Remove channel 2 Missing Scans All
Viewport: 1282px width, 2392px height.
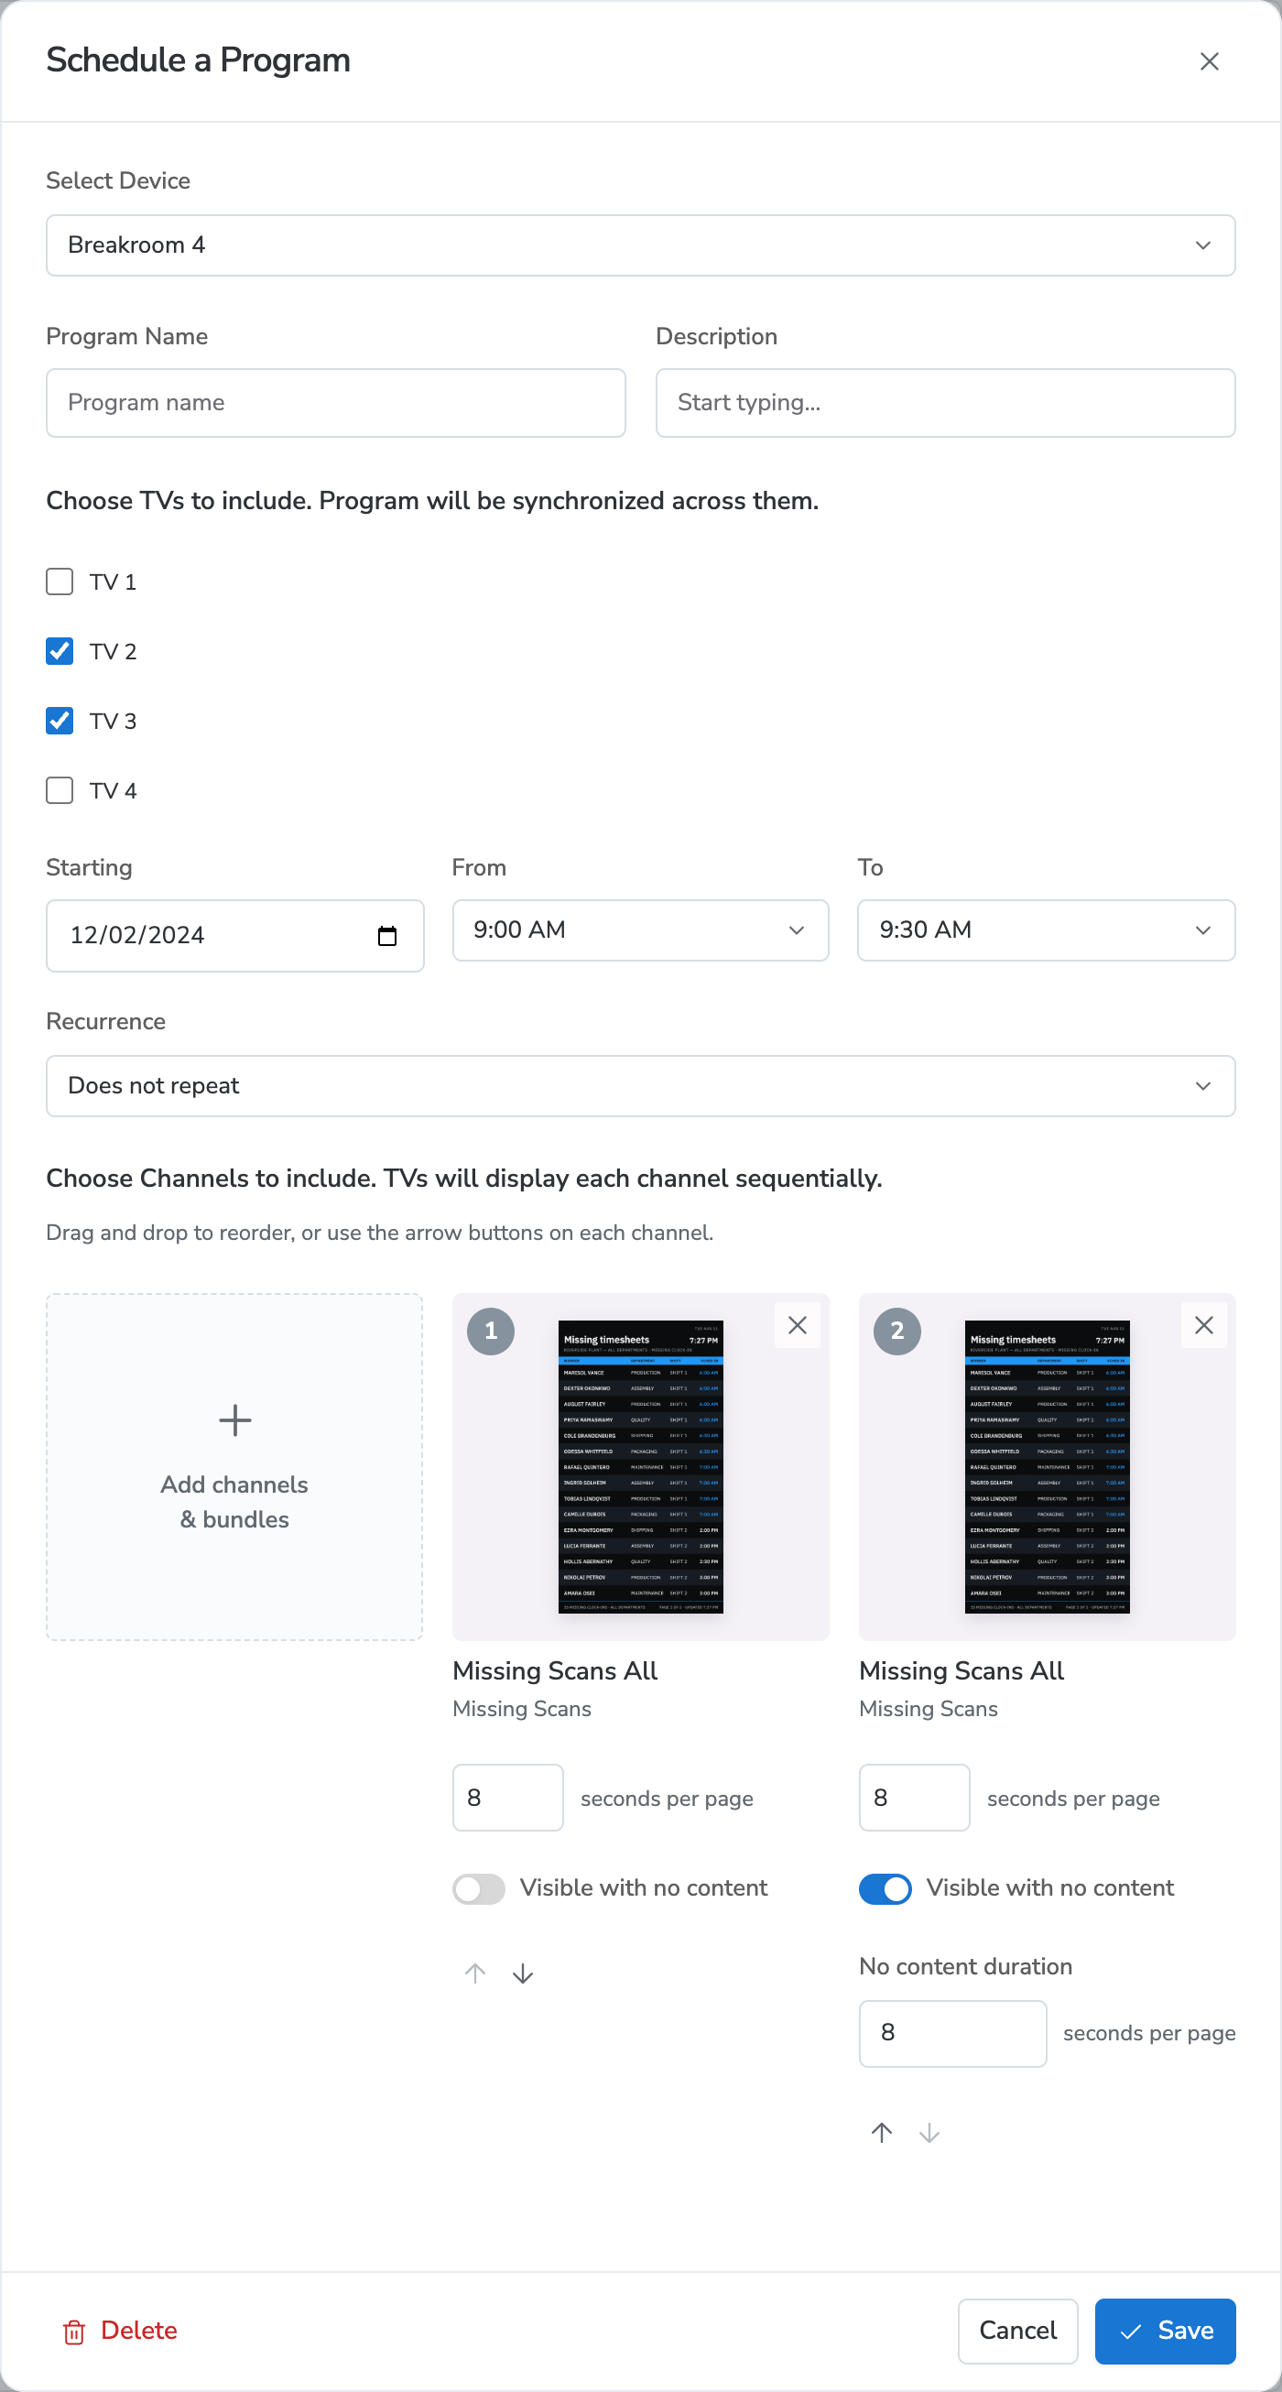pyautogui.click(x=1203, y=1325)
